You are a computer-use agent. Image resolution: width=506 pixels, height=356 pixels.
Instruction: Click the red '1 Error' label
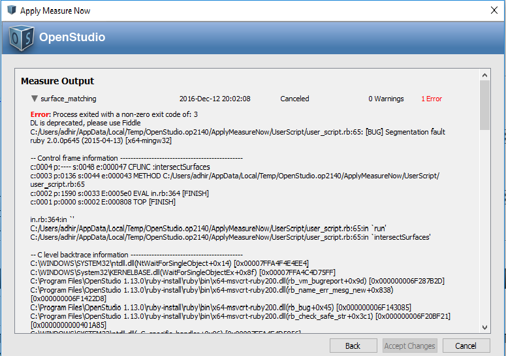[432, 99]
